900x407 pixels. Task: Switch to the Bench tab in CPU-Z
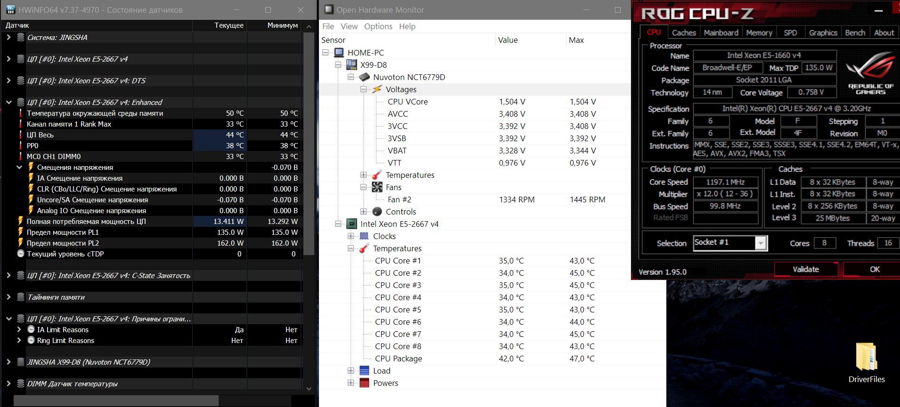point(855,32)
